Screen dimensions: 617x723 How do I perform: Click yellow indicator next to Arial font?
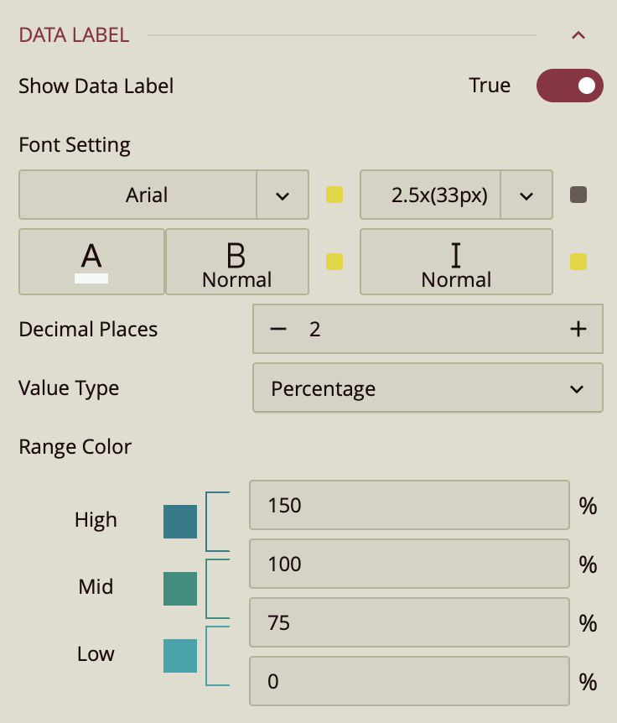[x=334, y=195]
